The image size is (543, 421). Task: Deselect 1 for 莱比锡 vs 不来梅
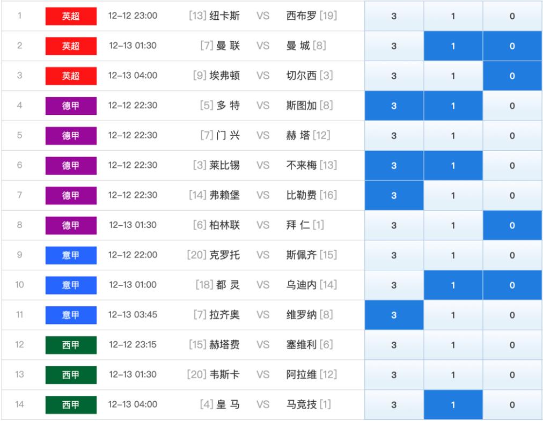point(453,166)
